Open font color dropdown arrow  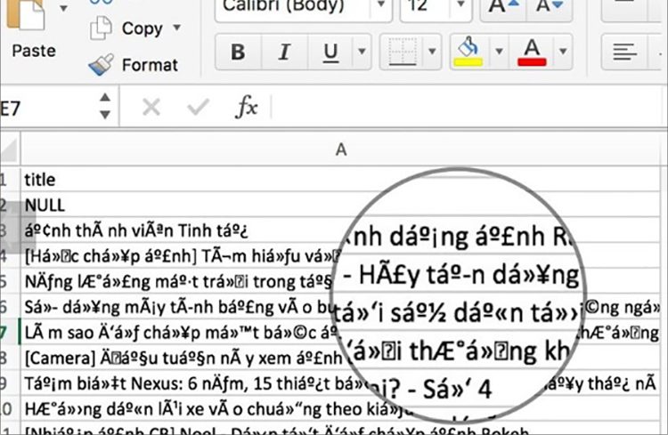(562, 52)
